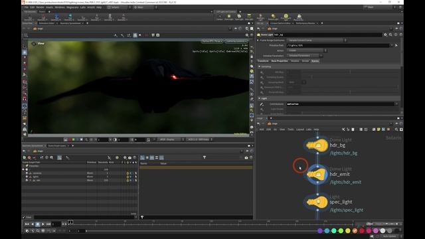
Task: Switch to the Karma tab
Action: (315, 61)
